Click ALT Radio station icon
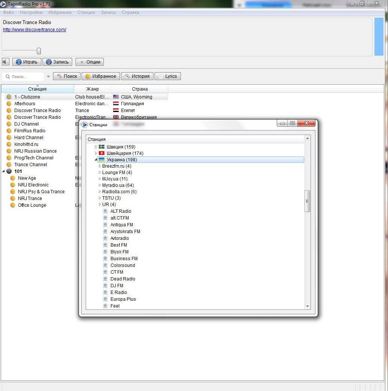This screenshot has width=388, height=391. (x=105, y=211)
